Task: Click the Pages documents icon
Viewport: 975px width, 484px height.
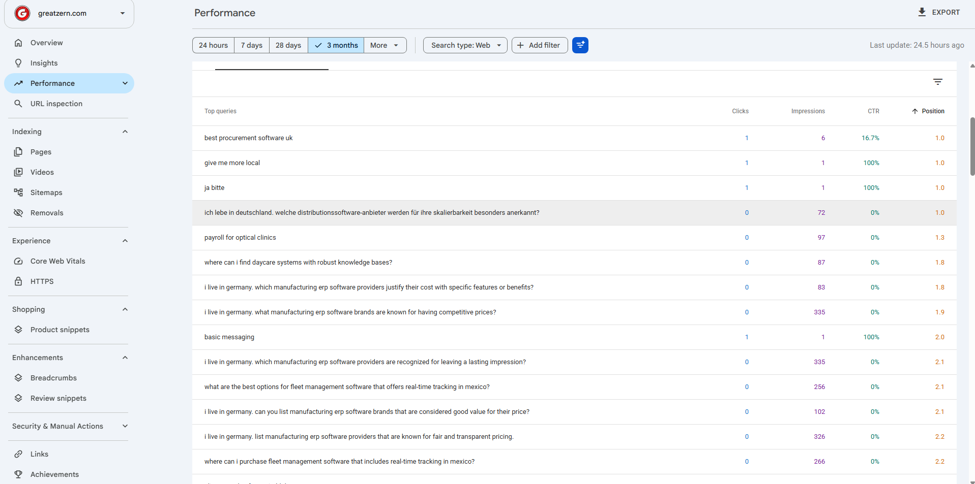Action: (x=18, y=152)
